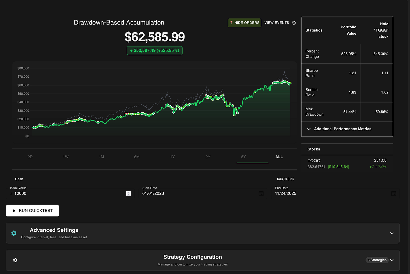The height and width of the screenshot is (274, 410).
Task: Click the $0 axis label
Action: click(27, 136)
